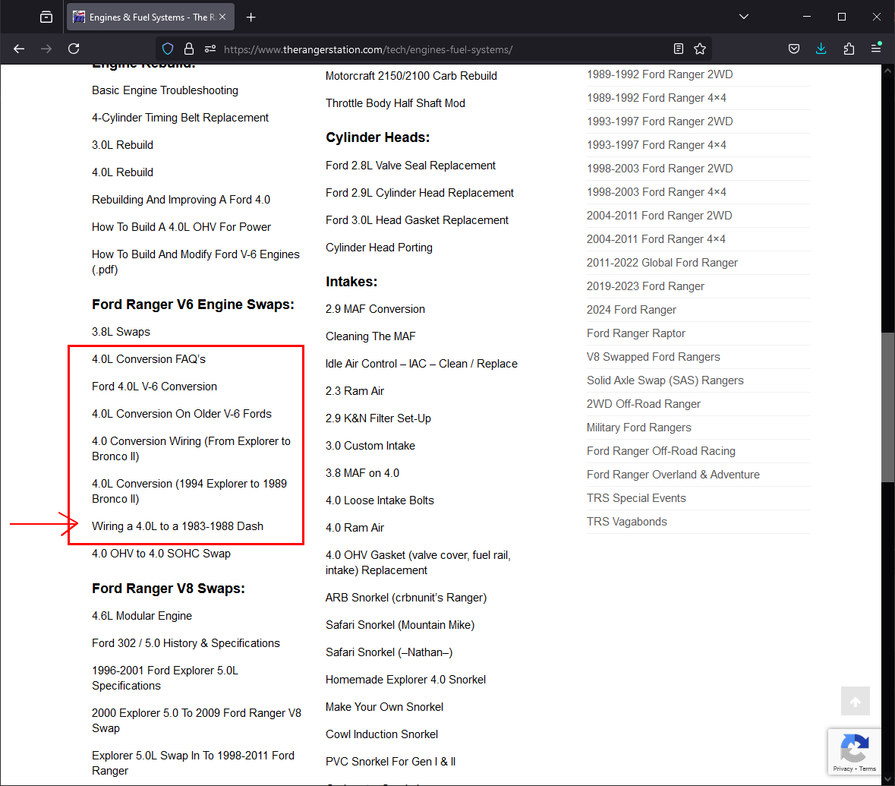The image size is (895, 786).
Task: Bookmark this page with the star
Action: coord(700,49)
